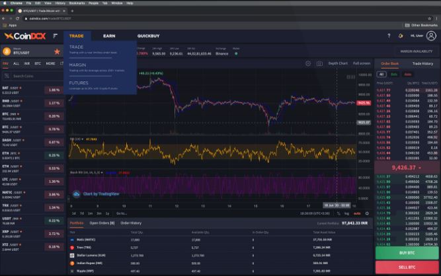Select the EARN top navigation tab
The height and width of the screenshot is (276, 441).
(x=109, y=36)
